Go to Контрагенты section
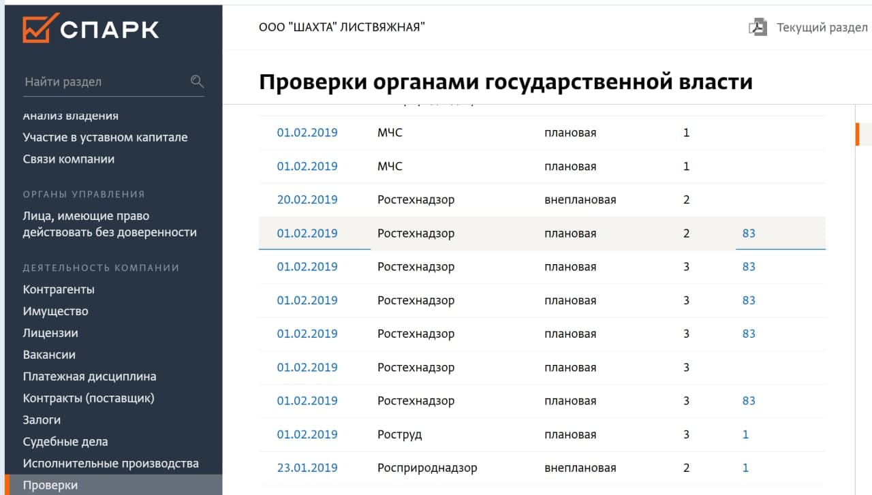The height and width of the screenshot is (495, 872). click(x=59, y=289)
